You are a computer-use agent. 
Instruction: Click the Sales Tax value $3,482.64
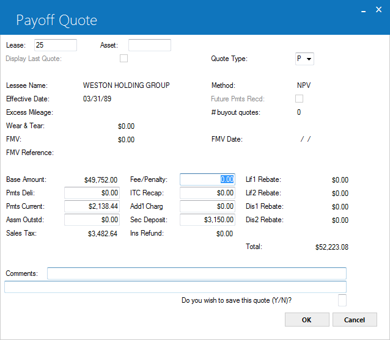pyautogui.click(x=103, y=233)
